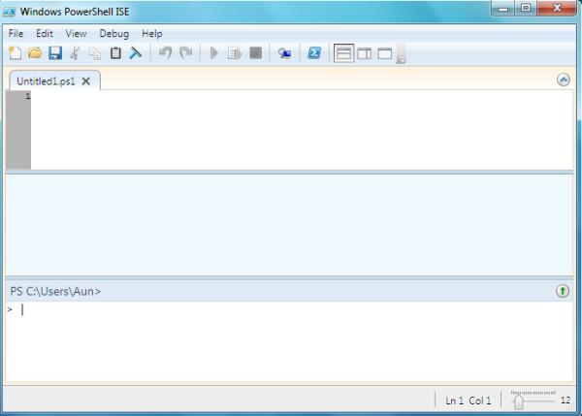The width and height of the screenshot is (582, 416).
Task: Launch PowerShell console from the toolbar icon
Action: click(x=314, y=53)
